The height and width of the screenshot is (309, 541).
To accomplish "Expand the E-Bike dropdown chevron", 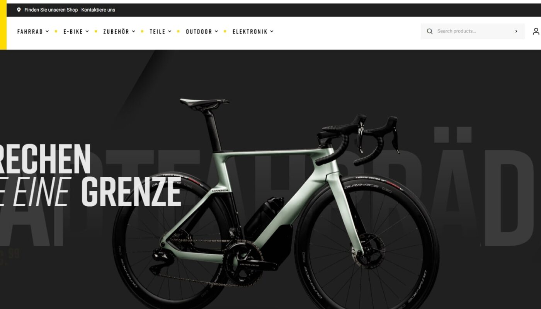I will coord(87,31).
